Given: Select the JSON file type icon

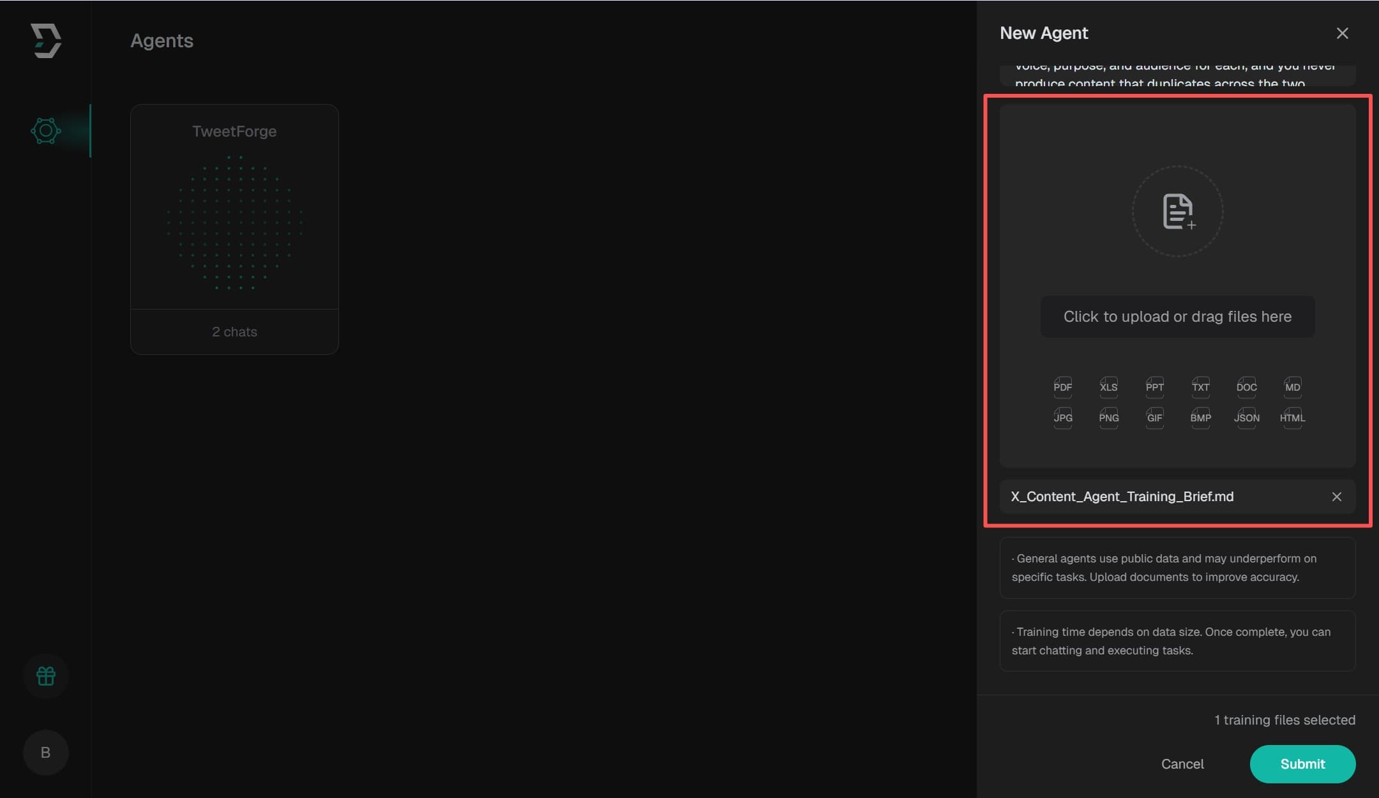Looking at the screenshot, I should 1246,418.
